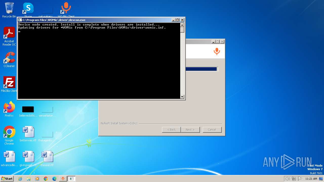324x182 pixels.
Task: Open the givingwest.rtf document
Action: point(28,158)
